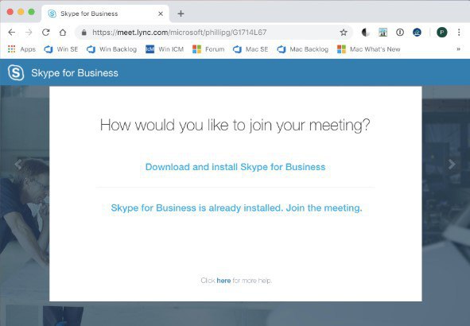Viewport: 470px width, 326px height.
Task: Open the Win SE bookmark
Action: (x=61, y=49)
